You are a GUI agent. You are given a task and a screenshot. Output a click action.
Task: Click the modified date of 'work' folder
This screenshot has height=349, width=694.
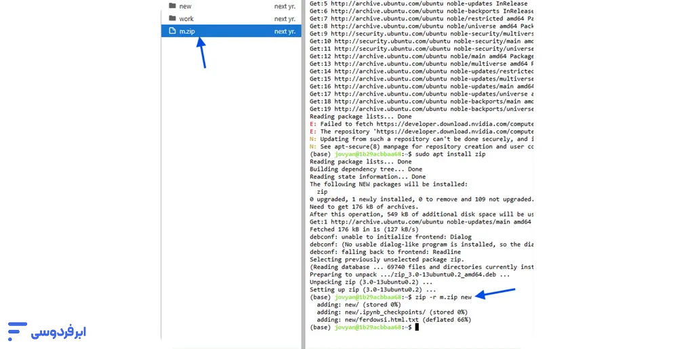coord(285,19)
